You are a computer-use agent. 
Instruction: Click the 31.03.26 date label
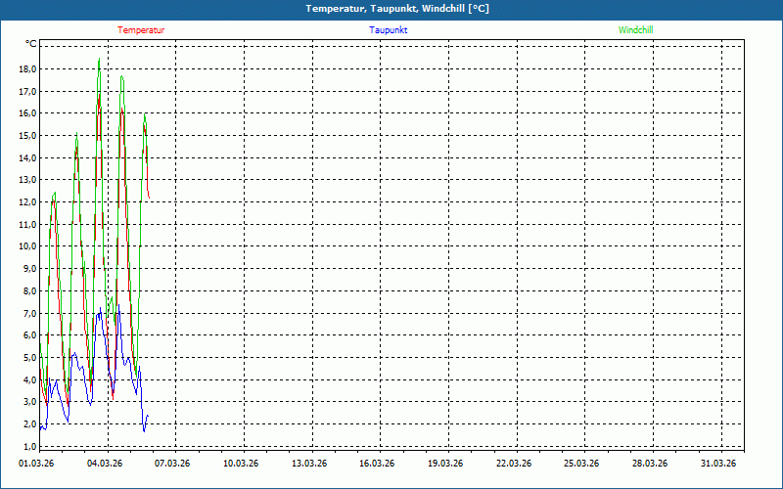[x=718, y=464]
